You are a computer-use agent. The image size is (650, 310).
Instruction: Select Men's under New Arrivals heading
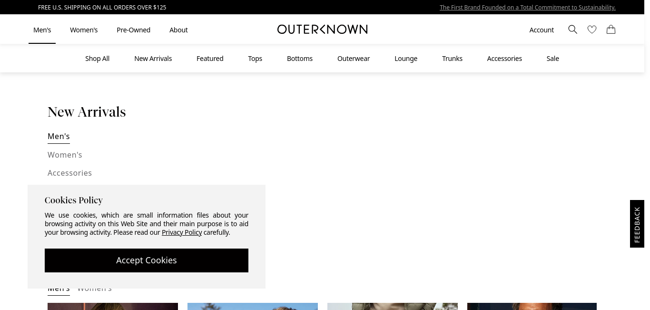pyautogui.click(x=59, y=137)
